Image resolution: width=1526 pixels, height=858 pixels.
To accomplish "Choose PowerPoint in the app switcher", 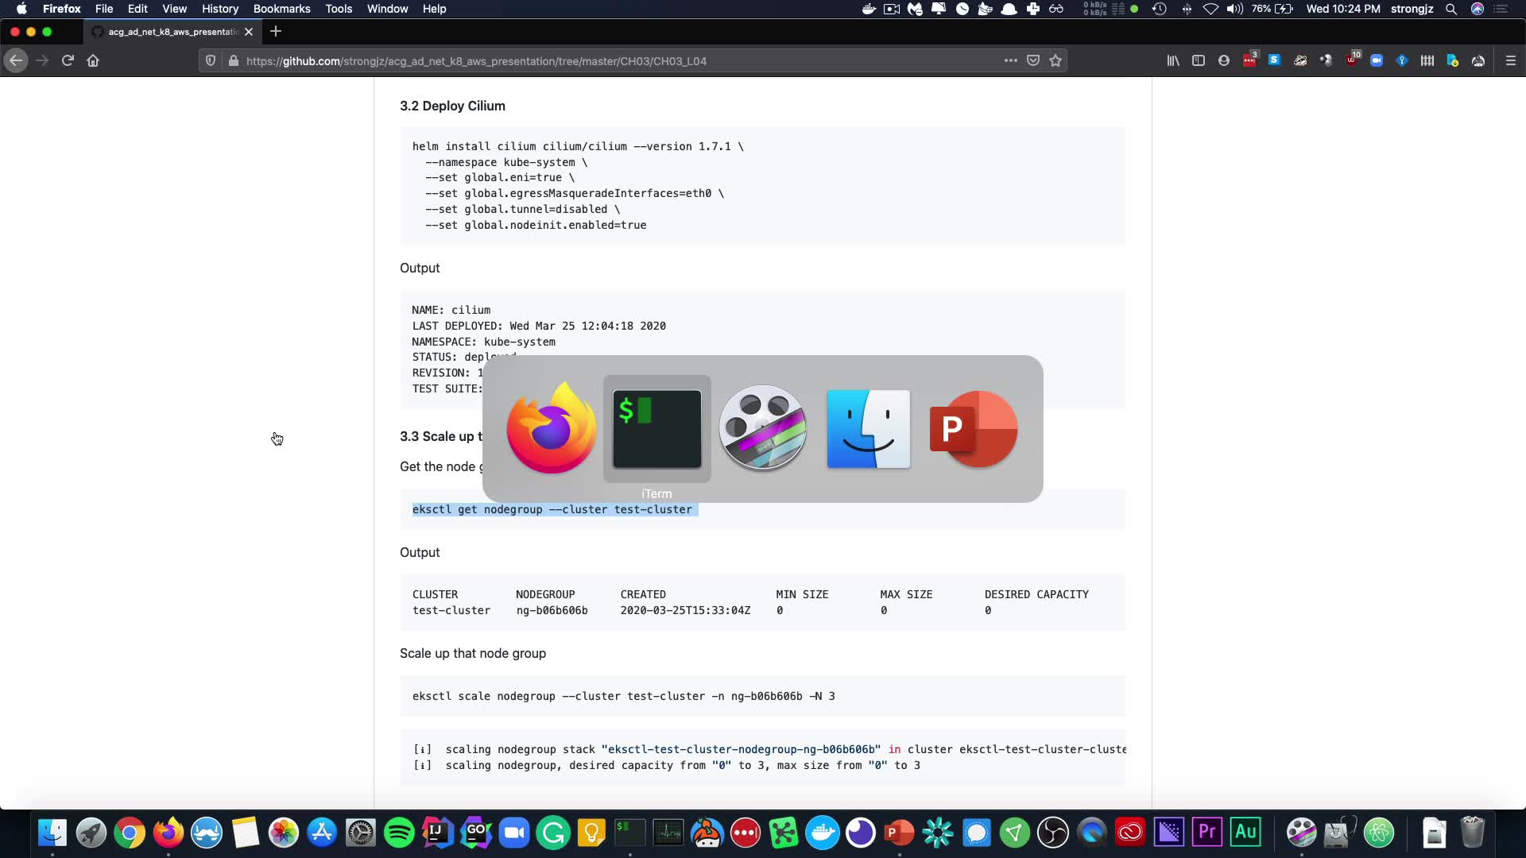I will [974, 430].
